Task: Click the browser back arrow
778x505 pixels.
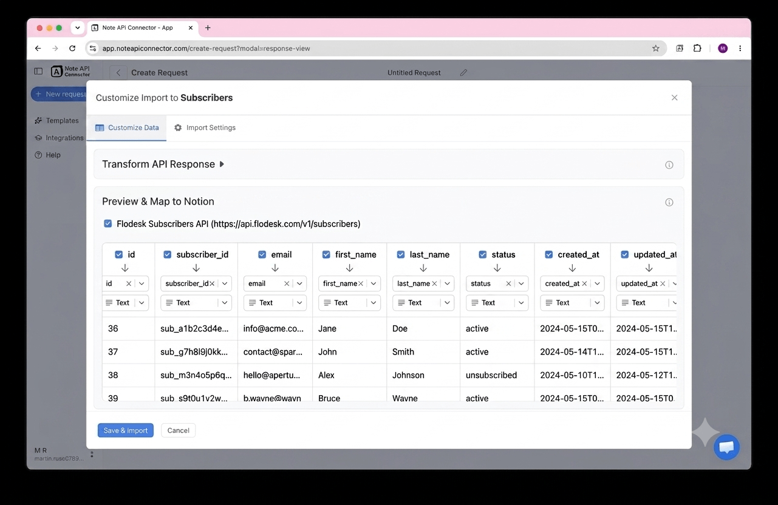Action: (x=38, y=49)
